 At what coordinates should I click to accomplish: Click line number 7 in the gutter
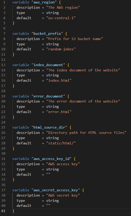4,34
